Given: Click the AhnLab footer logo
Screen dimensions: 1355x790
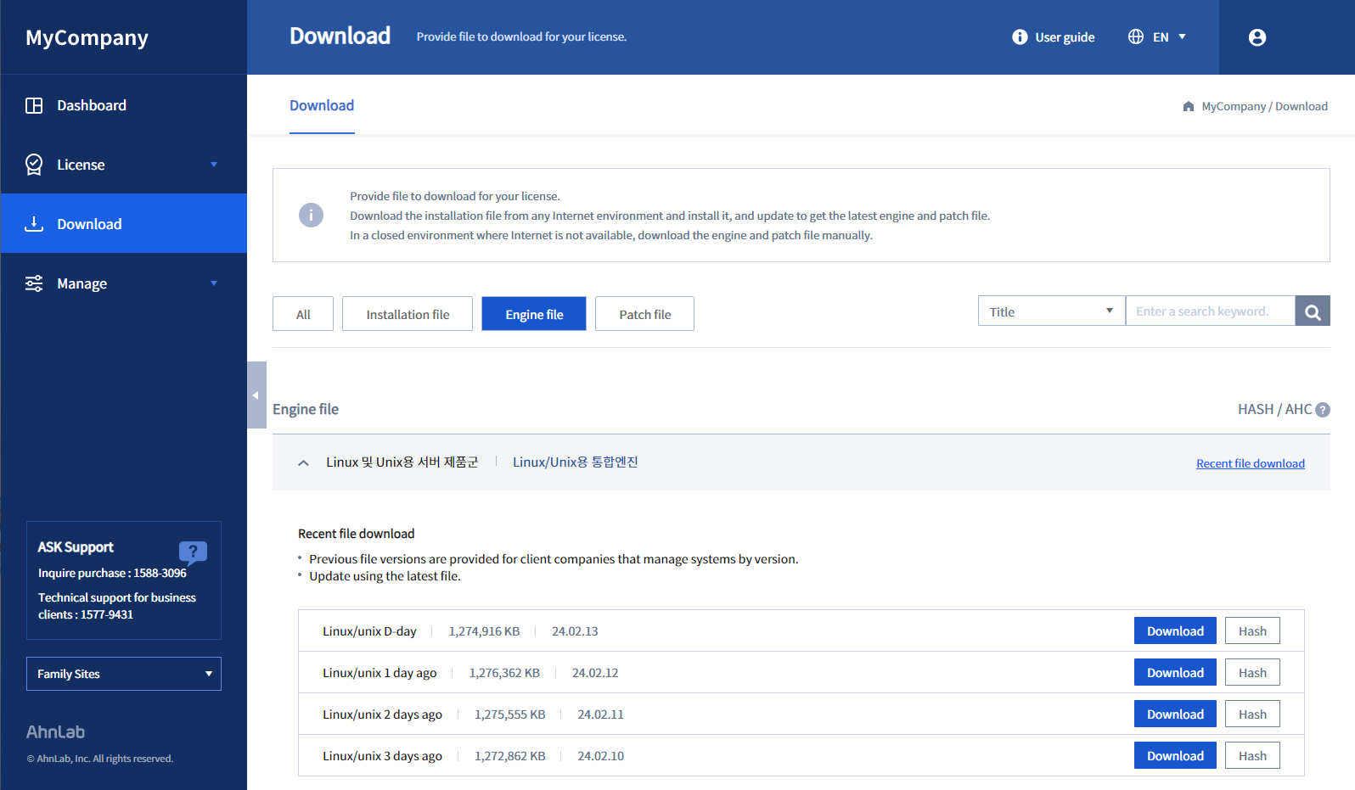Looking at the screenshot, I should tap(55, 731).
